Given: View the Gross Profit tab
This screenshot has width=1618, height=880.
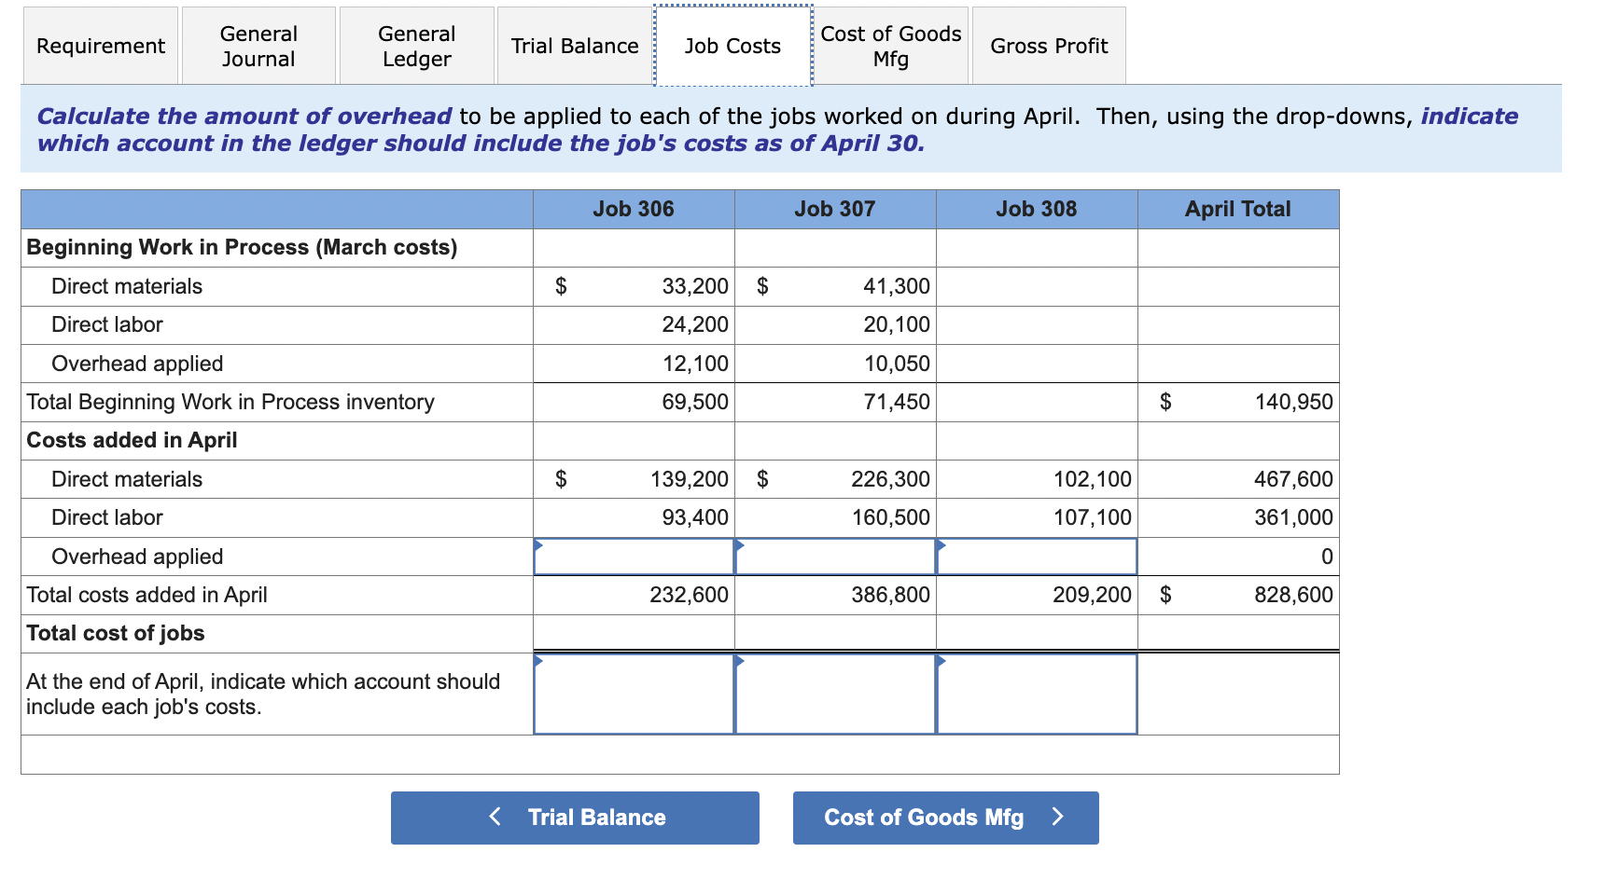Looking at the screenshot, I should point(1048,45).
